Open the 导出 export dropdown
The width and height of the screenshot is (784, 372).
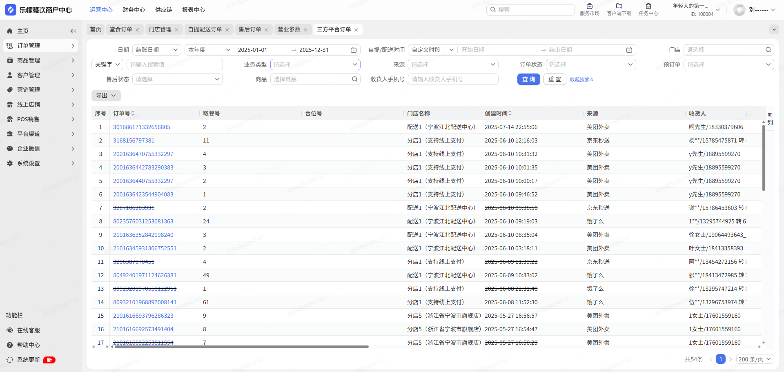tap(106, 96)
